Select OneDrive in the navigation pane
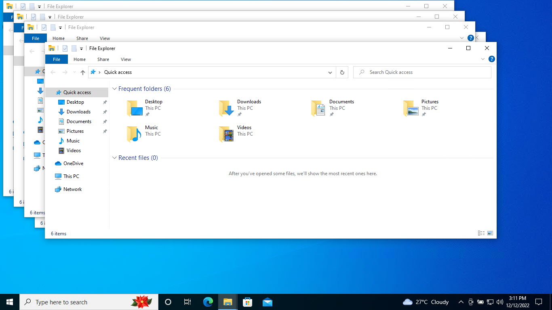 click(x=73, y=163)
